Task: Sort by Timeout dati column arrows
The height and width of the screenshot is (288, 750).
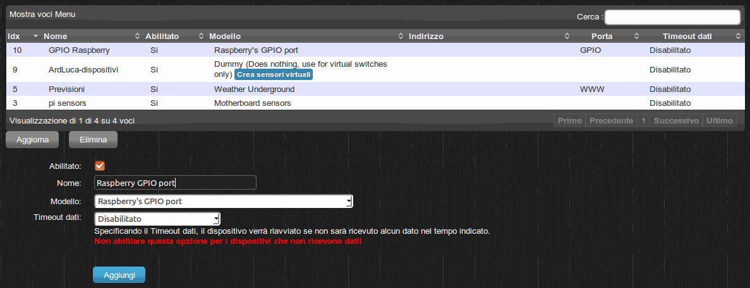Action: [738, 37]
